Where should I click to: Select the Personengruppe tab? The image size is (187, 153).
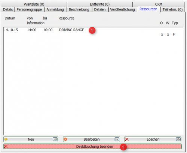[x=29, y=9]
